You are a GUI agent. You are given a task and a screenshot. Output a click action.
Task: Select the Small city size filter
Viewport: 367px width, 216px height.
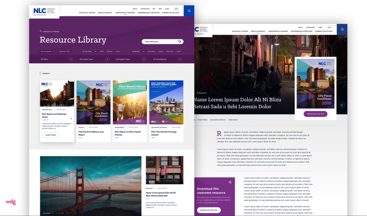point(102,52)
